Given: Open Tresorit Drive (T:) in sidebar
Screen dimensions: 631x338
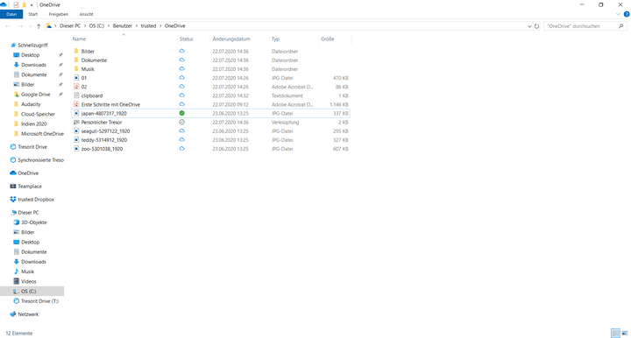Looking at the screenshot, I should [x=39, y=301].
